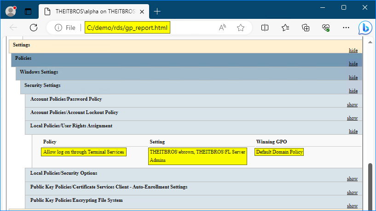
Task: Open the browser profile avatar
Action: coord(11,11)
